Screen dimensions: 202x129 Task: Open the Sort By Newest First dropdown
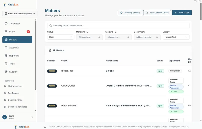176,37
